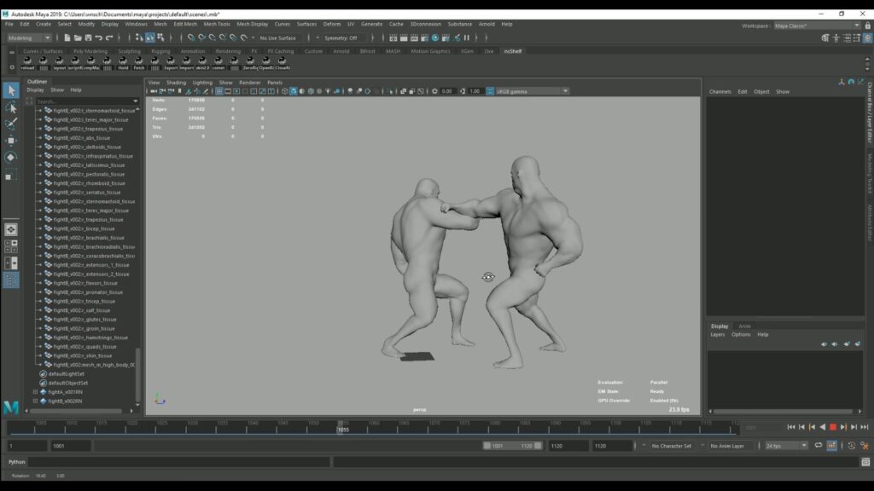Screen dimensions: 874x491
Task: Switch to the Rigging shelf tab
Action: pyautogui.click(x=160, y=51)
